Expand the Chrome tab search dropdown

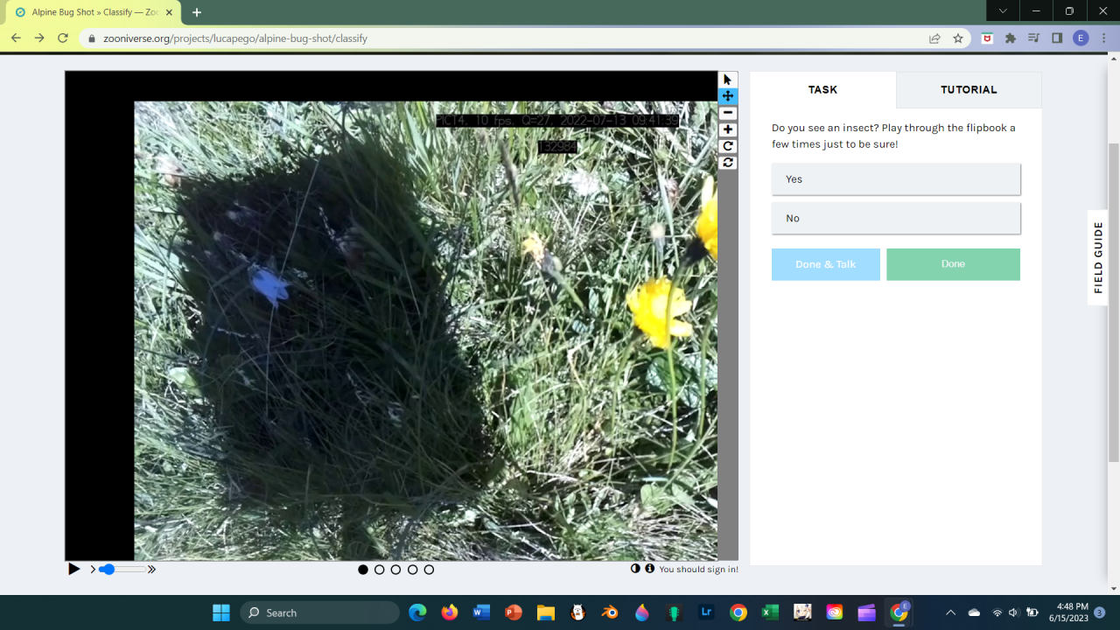click(x=1003, y=11)
